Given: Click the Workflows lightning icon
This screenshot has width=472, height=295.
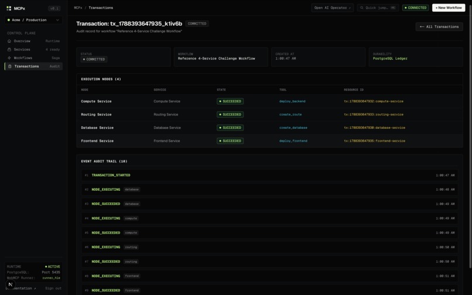Looking at the screenshot, I should 9,58.
